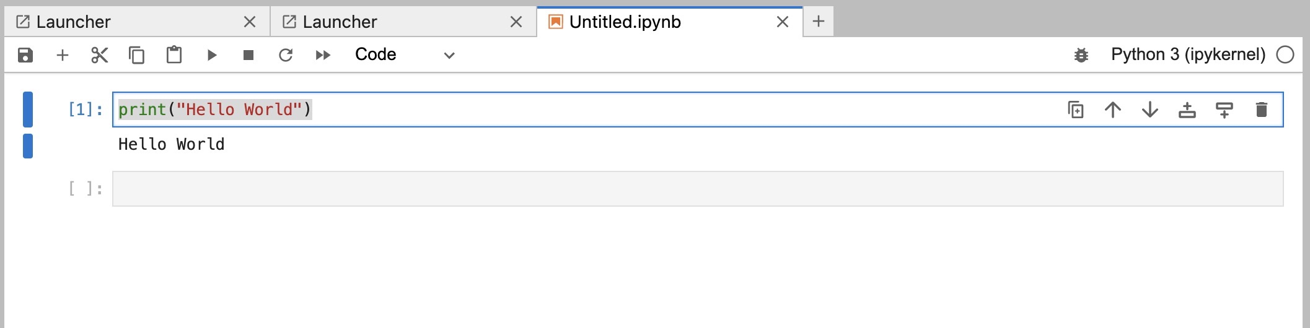
Task: Restart the kernel using the circular arrow
Action: click(286, 55)
